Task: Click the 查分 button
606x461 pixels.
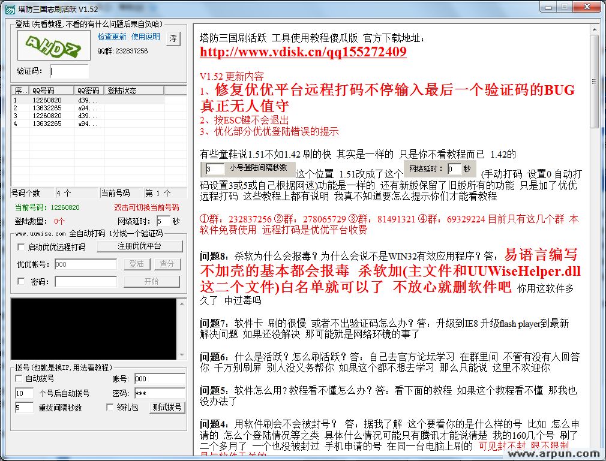Action: (167, 264)
